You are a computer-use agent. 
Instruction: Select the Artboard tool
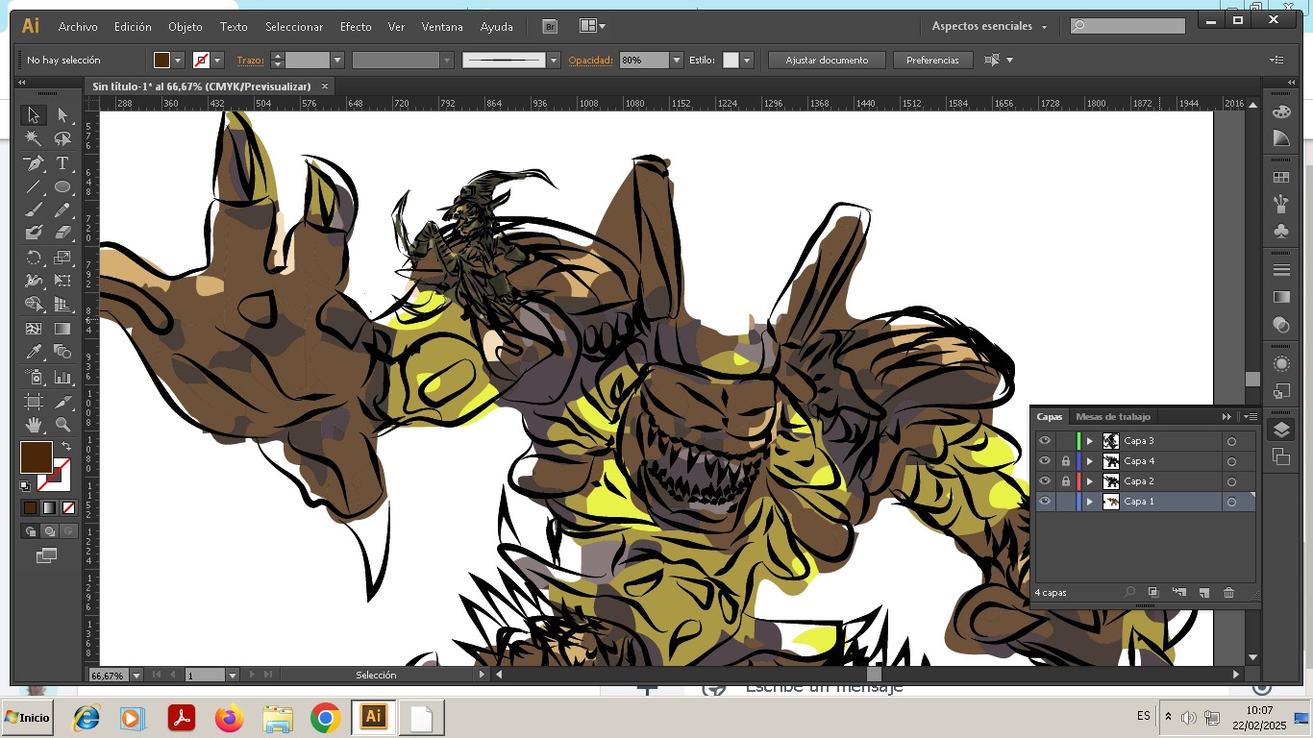pos(33,401)
